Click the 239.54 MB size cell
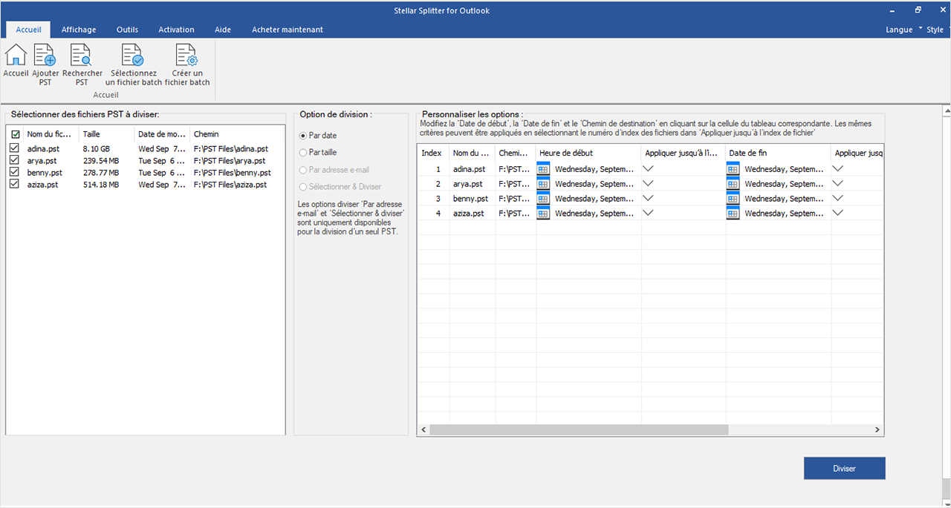 click(101, 161)
